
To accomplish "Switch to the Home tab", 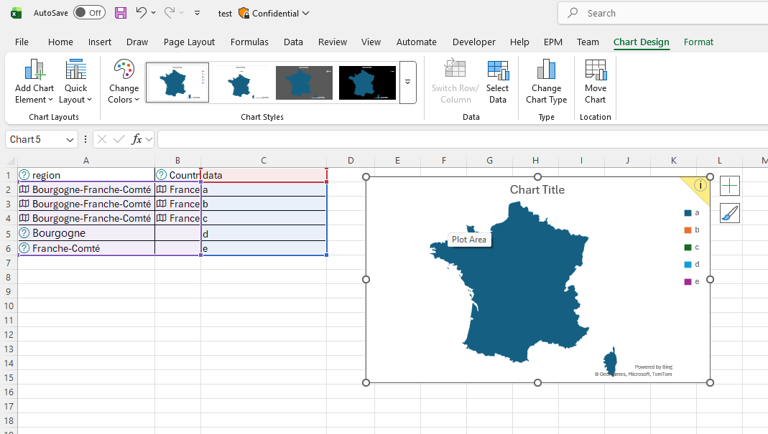I will point(60,42).
